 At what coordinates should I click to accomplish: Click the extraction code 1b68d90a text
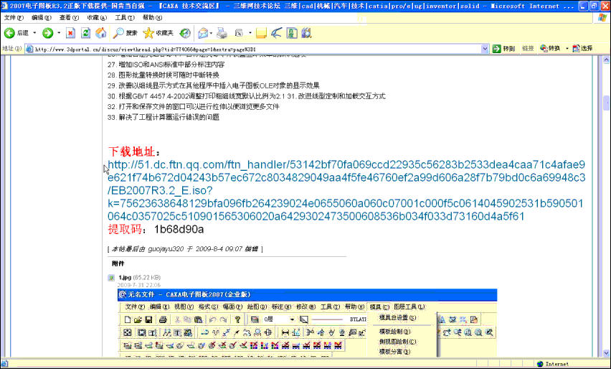(179, 229)
